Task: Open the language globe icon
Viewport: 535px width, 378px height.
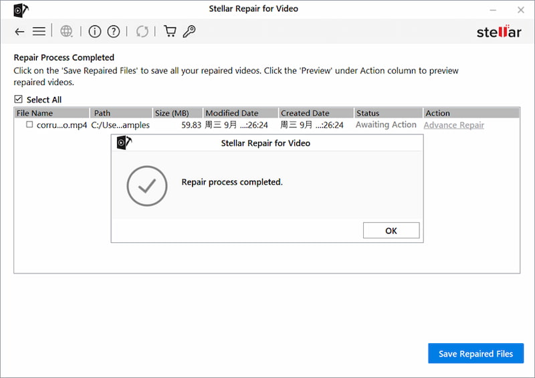Action: [66, 31]
